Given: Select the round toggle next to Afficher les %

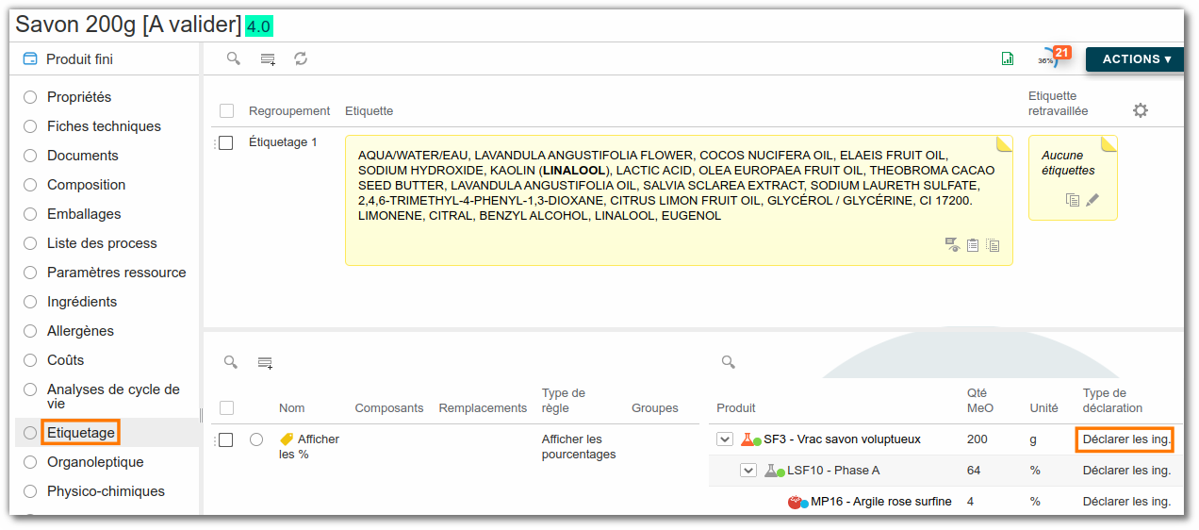Looking at the screenshot, I should click(256, 439).
